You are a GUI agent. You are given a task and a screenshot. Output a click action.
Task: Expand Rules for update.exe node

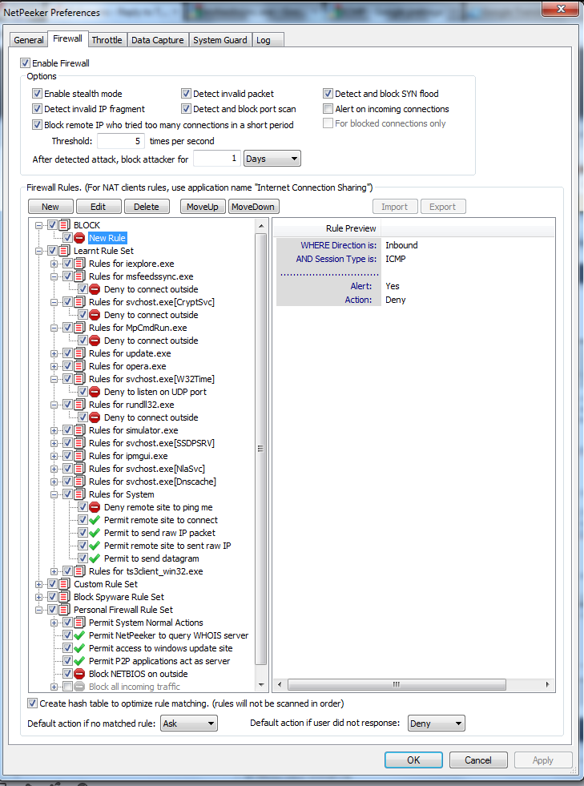pyautogui.click(x=54, y=353)
